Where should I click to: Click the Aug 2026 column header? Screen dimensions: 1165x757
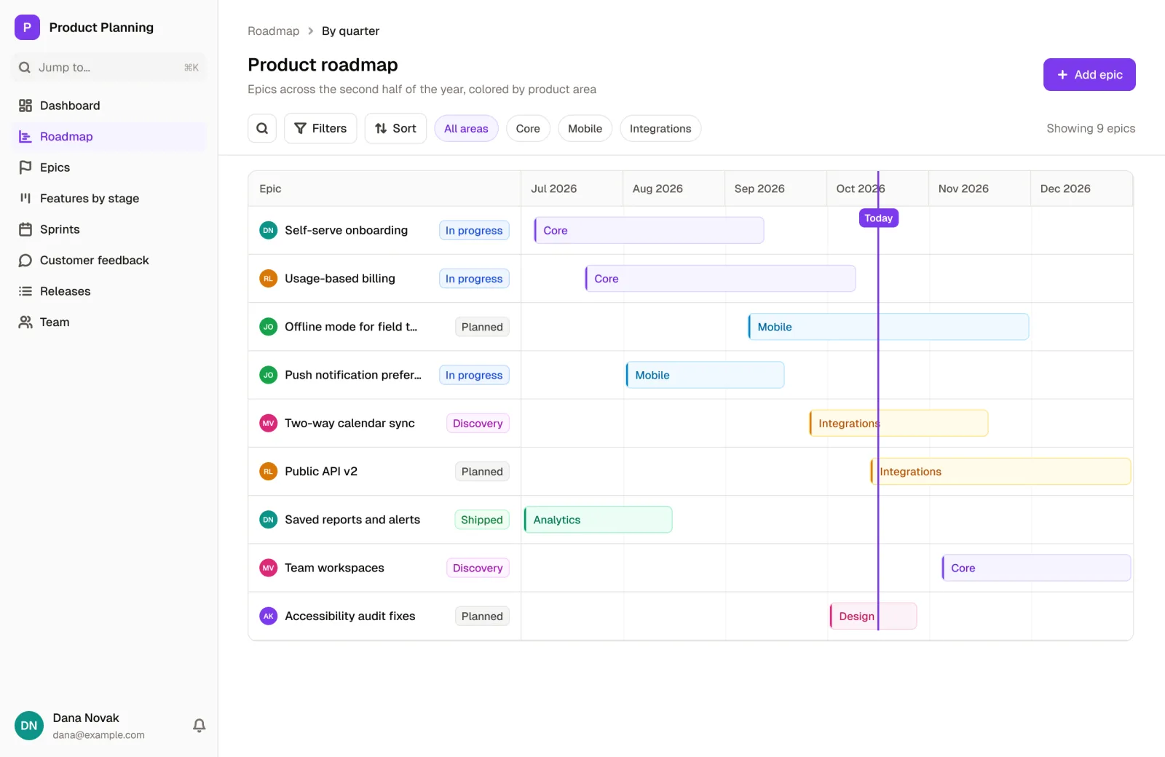tap(674, 189)
